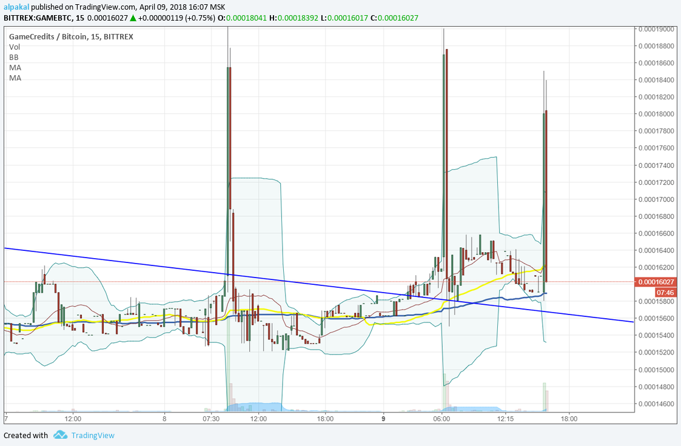Click the close value C:0.00016027
The image size is (681, 446).
394,18
